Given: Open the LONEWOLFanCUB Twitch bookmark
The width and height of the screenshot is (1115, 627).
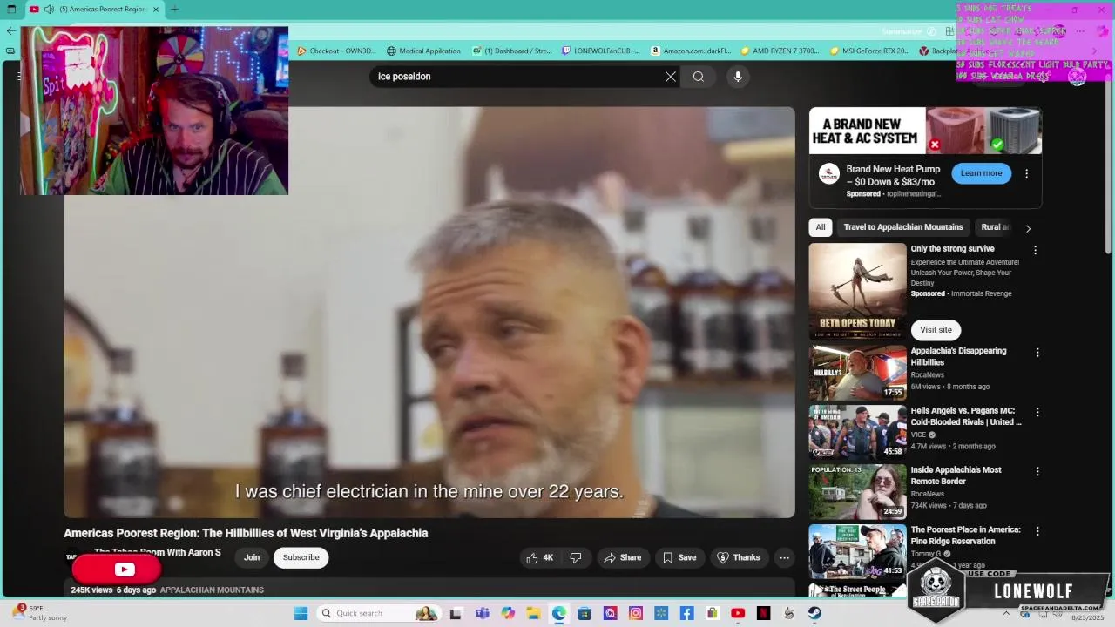Looking at the screenshot, I should (601, 51).
